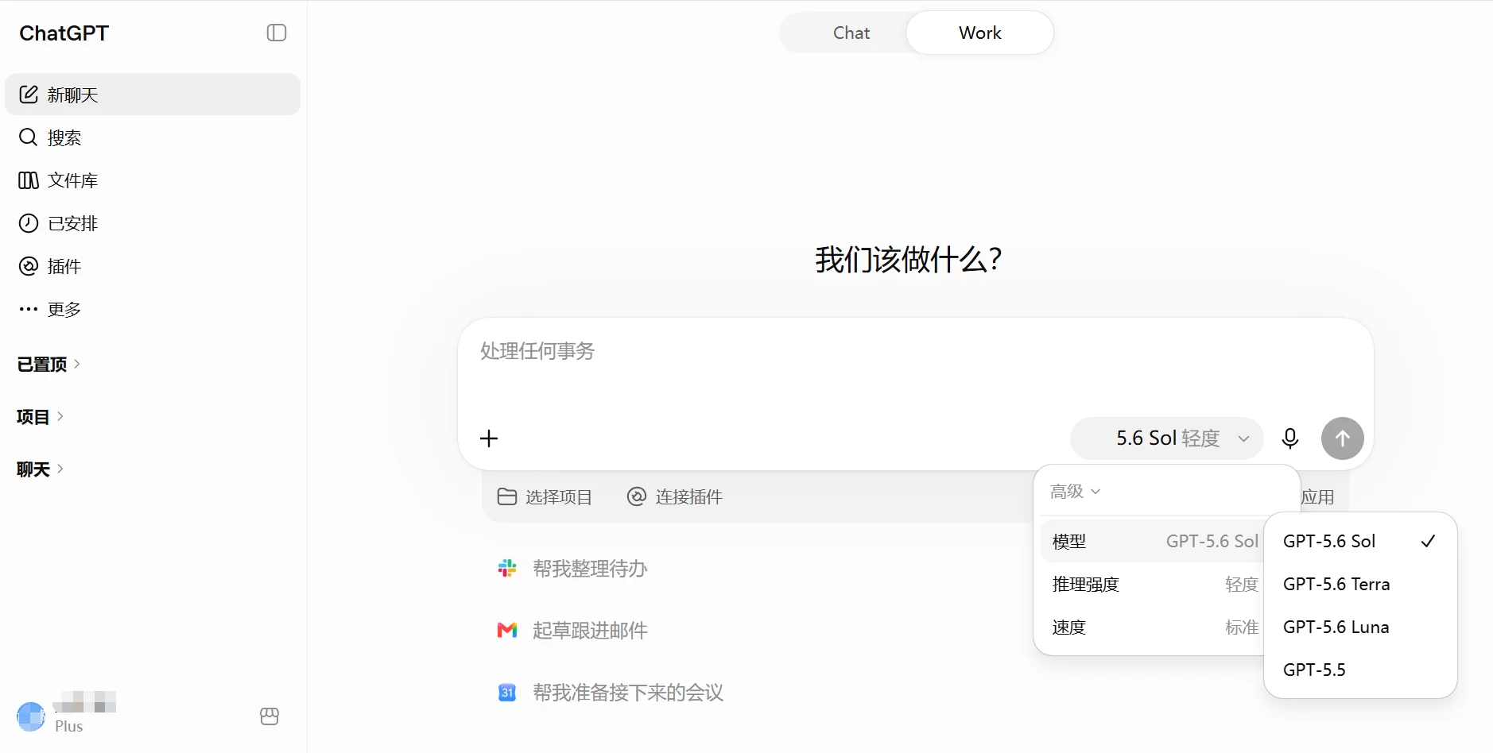
Task: Expand the 已置顶 section
Action: tap(48, 364)
